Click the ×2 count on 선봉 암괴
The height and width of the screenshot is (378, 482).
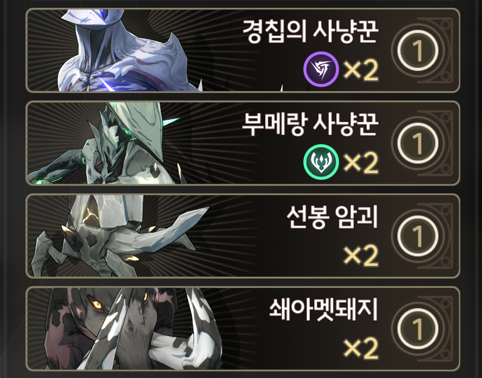coord(361,256)
